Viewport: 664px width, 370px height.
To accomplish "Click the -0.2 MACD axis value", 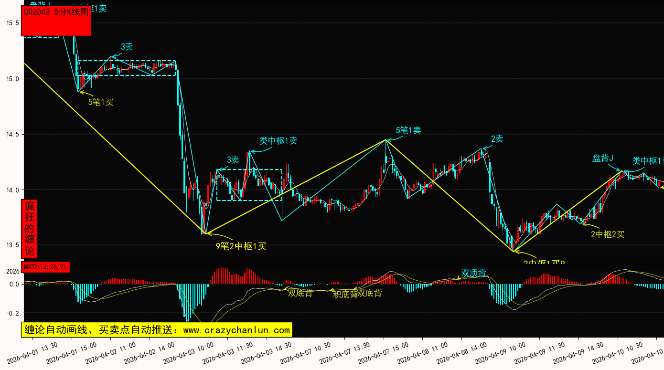I will click(12, 313).
